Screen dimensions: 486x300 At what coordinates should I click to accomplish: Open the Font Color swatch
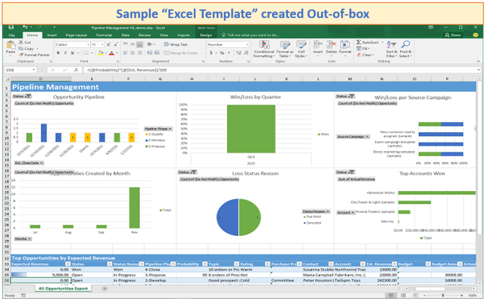(112, 53)
